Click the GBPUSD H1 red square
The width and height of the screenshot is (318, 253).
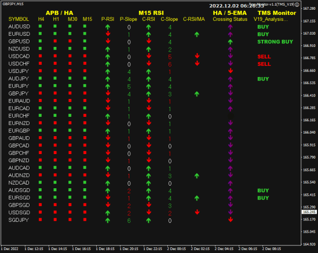pyautogui.click(x=55, y=41)
